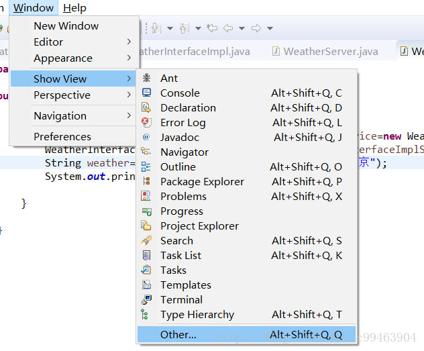Image resolution: width=424 pixels, height=351 pixels.
Task: Open the Help menu
Action: click(74, 8)
